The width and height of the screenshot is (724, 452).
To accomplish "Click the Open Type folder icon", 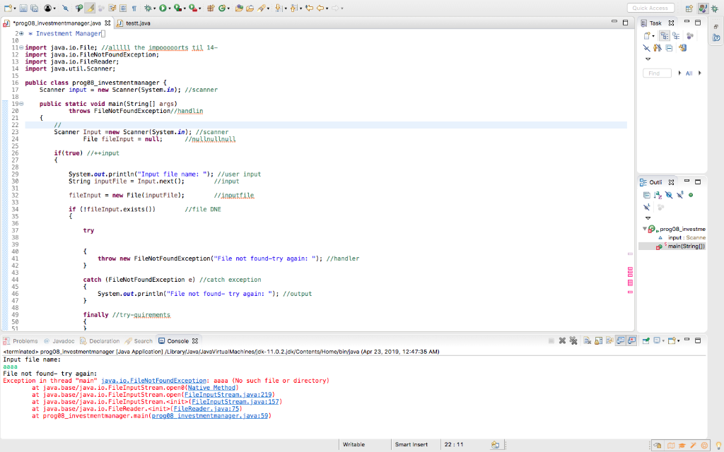I will click(x=239, y=8).
